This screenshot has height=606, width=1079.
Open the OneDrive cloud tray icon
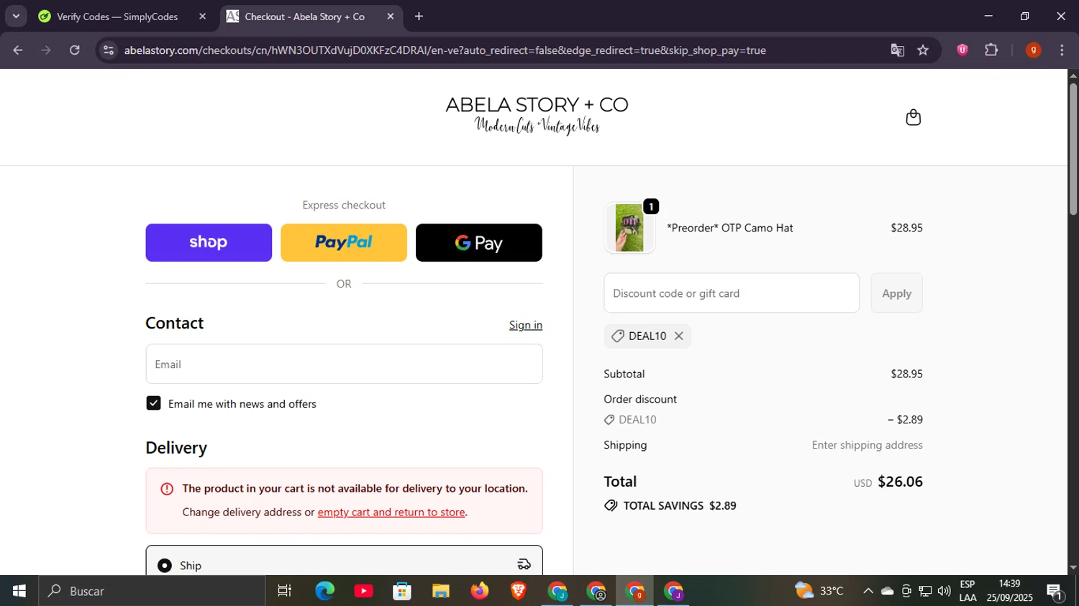888,591
